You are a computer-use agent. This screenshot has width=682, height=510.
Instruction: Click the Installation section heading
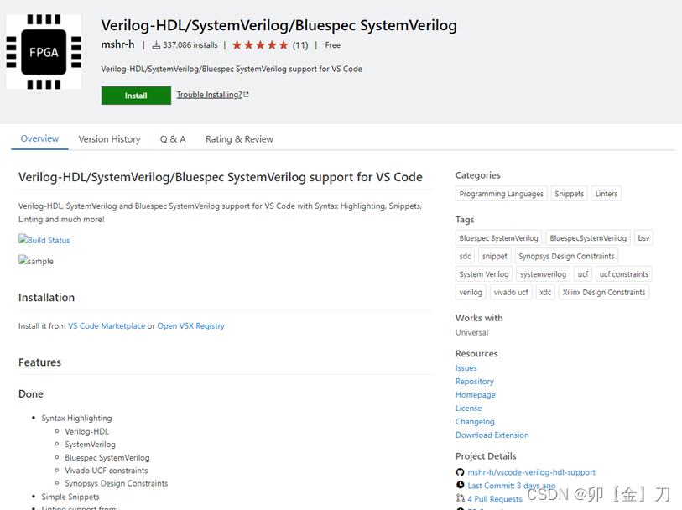tap(46, 298)
